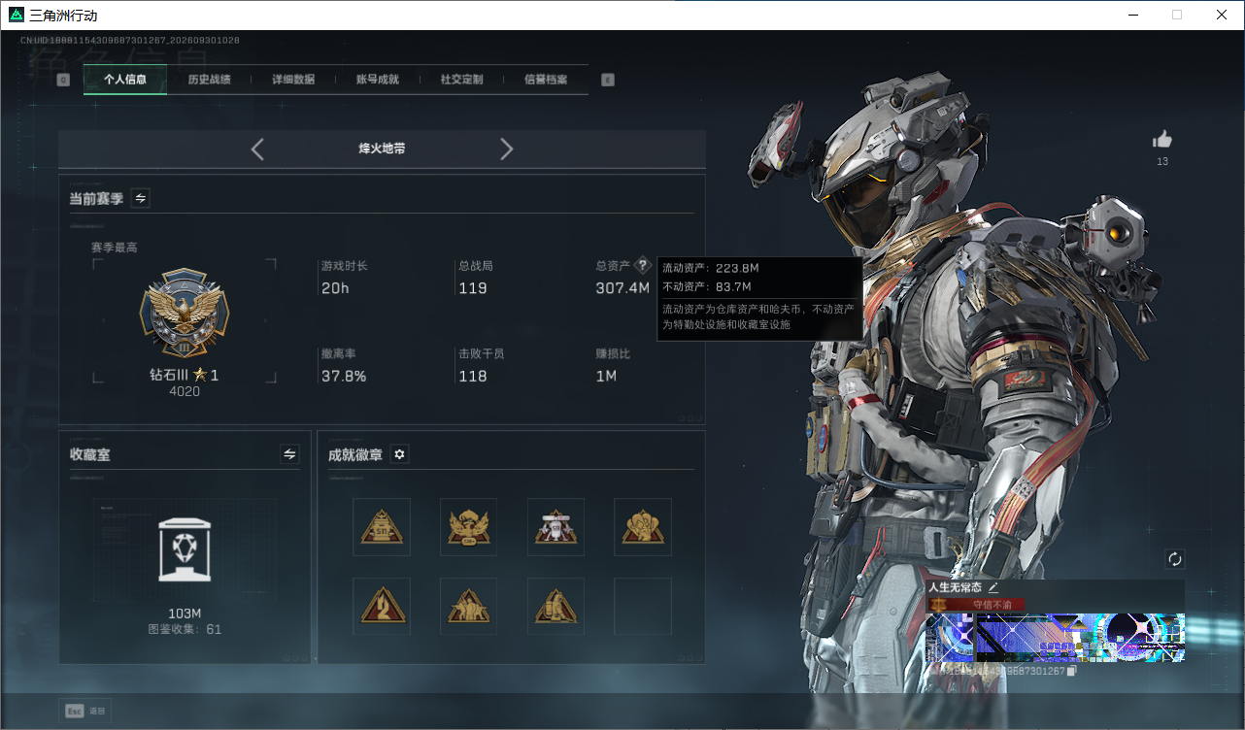Viewport: 1245px width, 730px height.
Task: Click the empty achievement badge slot
Action: (x=643, y=607)
